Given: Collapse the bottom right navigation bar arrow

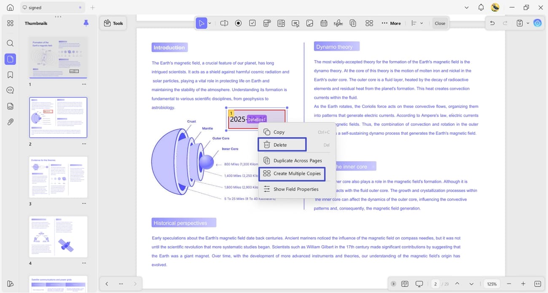Looking at the screenshot, I should [x=393, y=284].
